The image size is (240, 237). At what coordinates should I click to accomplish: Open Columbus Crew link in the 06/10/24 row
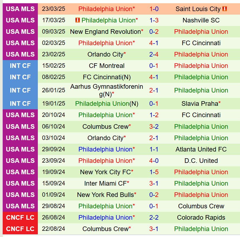click(105, 127)
